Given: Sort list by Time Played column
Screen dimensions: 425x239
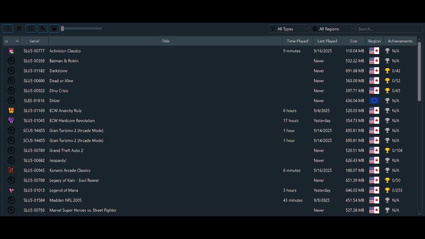Looking at the screenshot, I should (297, 41).
